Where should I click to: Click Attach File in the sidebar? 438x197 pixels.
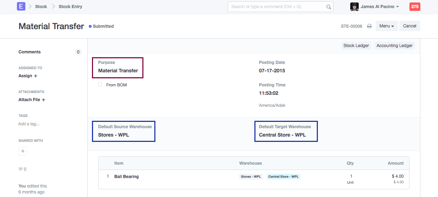(x=32, y=100)
